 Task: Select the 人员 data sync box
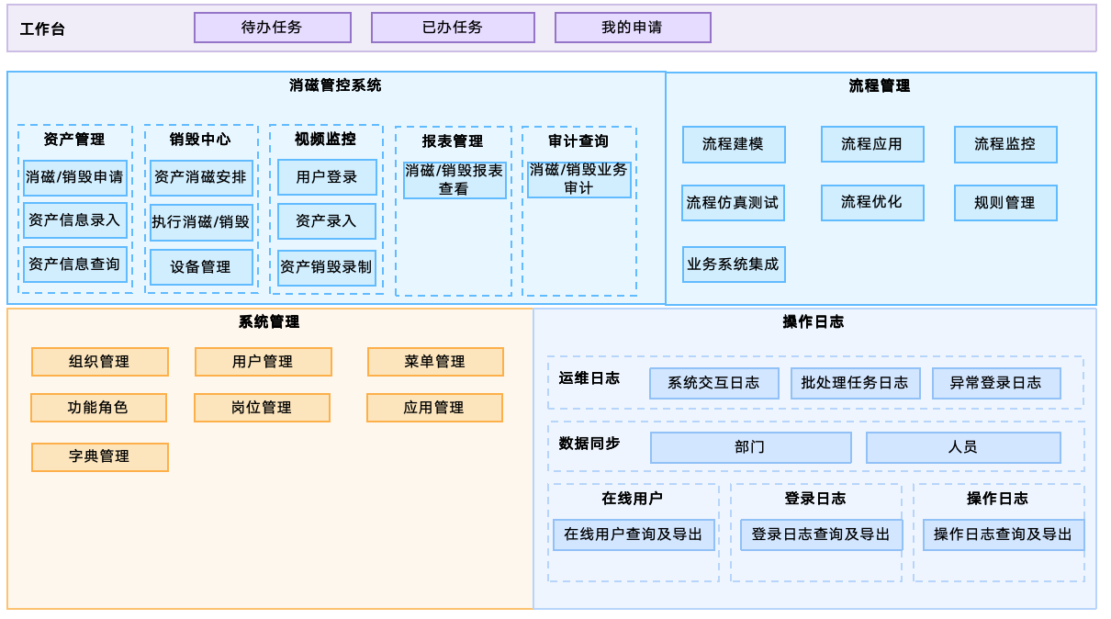click(x=963, y=448)
